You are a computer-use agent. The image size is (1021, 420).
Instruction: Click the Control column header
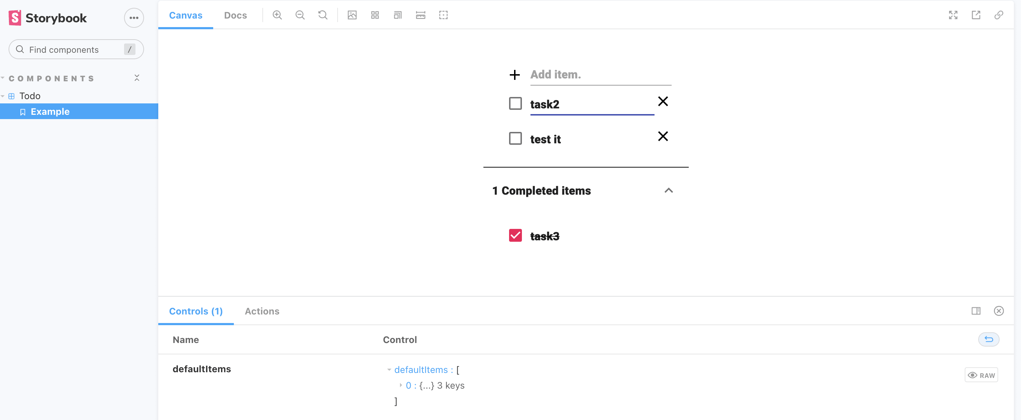click(x=400, y=339)
